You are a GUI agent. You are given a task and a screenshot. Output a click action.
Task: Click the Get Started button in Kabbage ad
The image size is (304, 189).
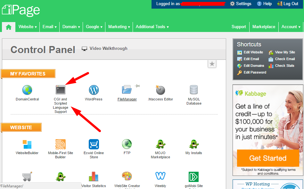(268, 158)
